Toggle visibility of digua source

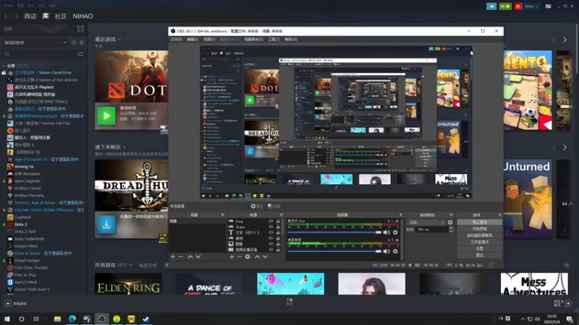tap(271, 227)
